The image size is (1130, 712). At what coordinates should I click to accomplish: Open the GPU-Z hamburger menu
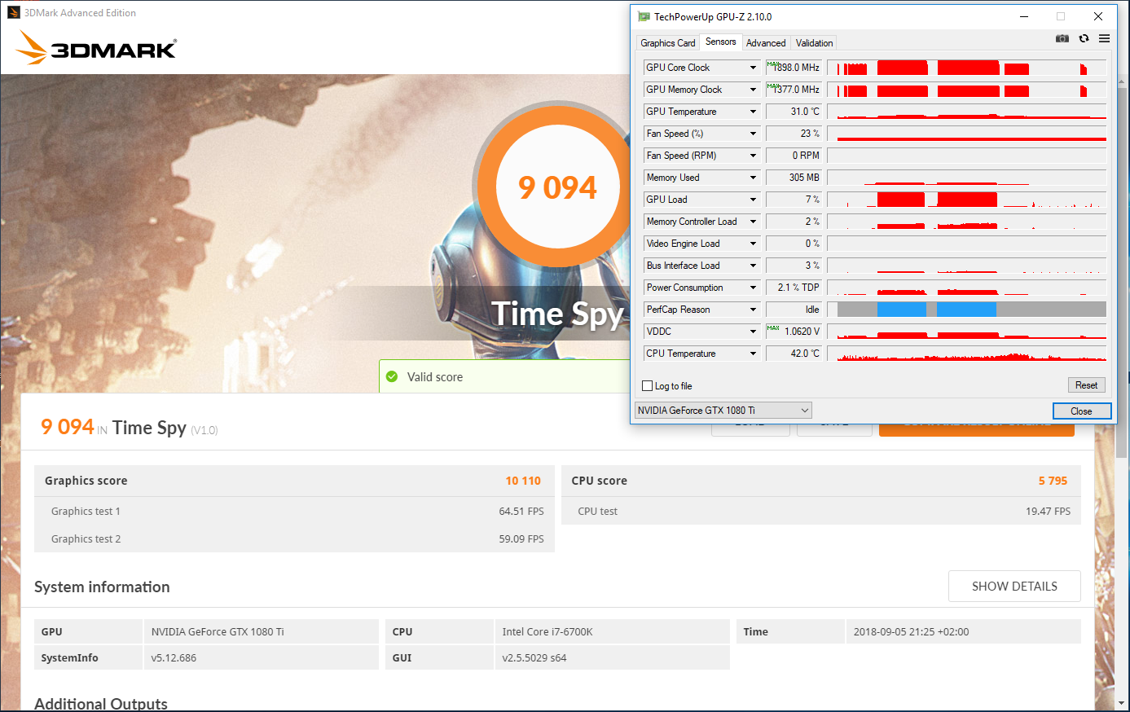click(1104, 38)
